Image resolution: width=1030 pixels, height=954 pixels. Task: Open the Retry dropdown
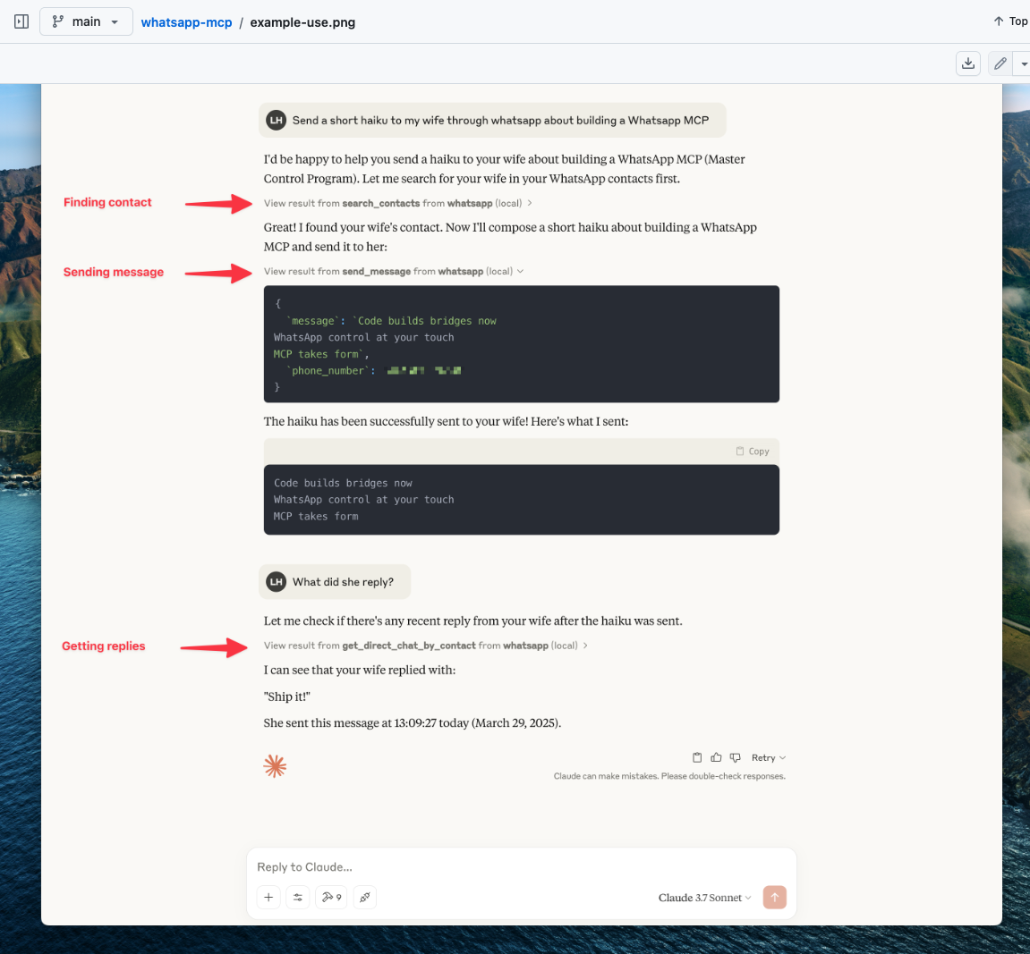[x=769, y=758]
